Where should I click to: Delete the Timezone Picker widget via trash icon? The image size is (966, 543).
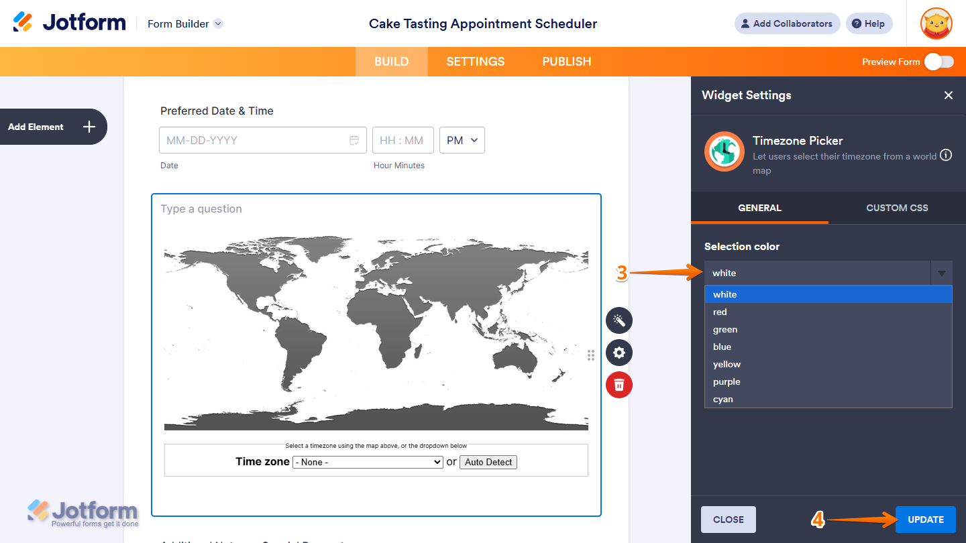point(619,385)
